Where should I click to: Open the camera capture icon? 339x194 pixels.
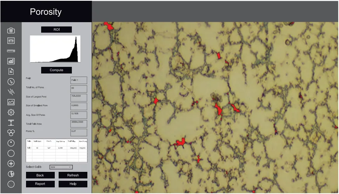point(11,30)
